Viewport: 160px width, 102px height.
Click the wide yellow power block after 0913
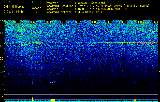coord(52,100)
